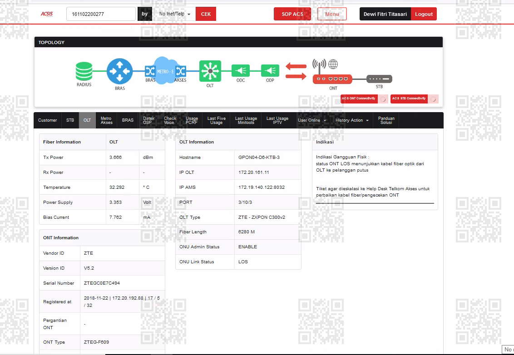Switch to the STB tab
This screenshot has width=514, height=355.
pyautogui.click(x=70, y=120)
